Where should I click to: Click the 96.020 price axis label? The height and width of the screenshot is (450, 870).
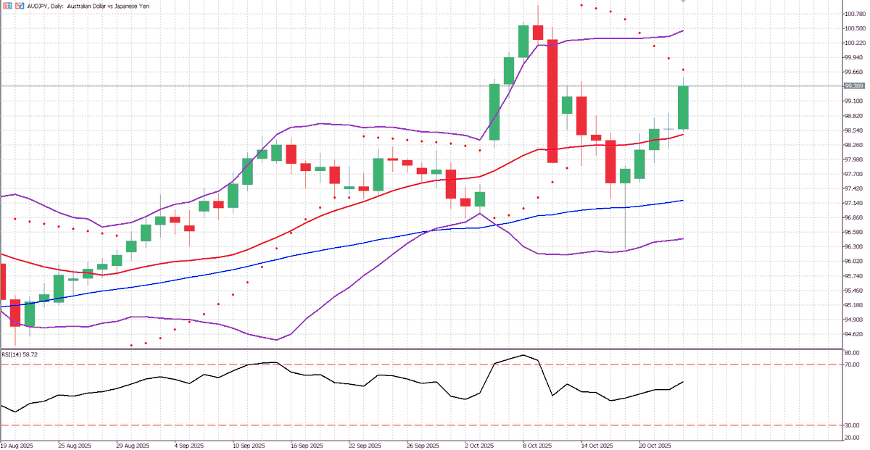point(853,261)
